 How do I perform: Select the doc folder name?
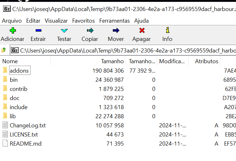[14, 98]
